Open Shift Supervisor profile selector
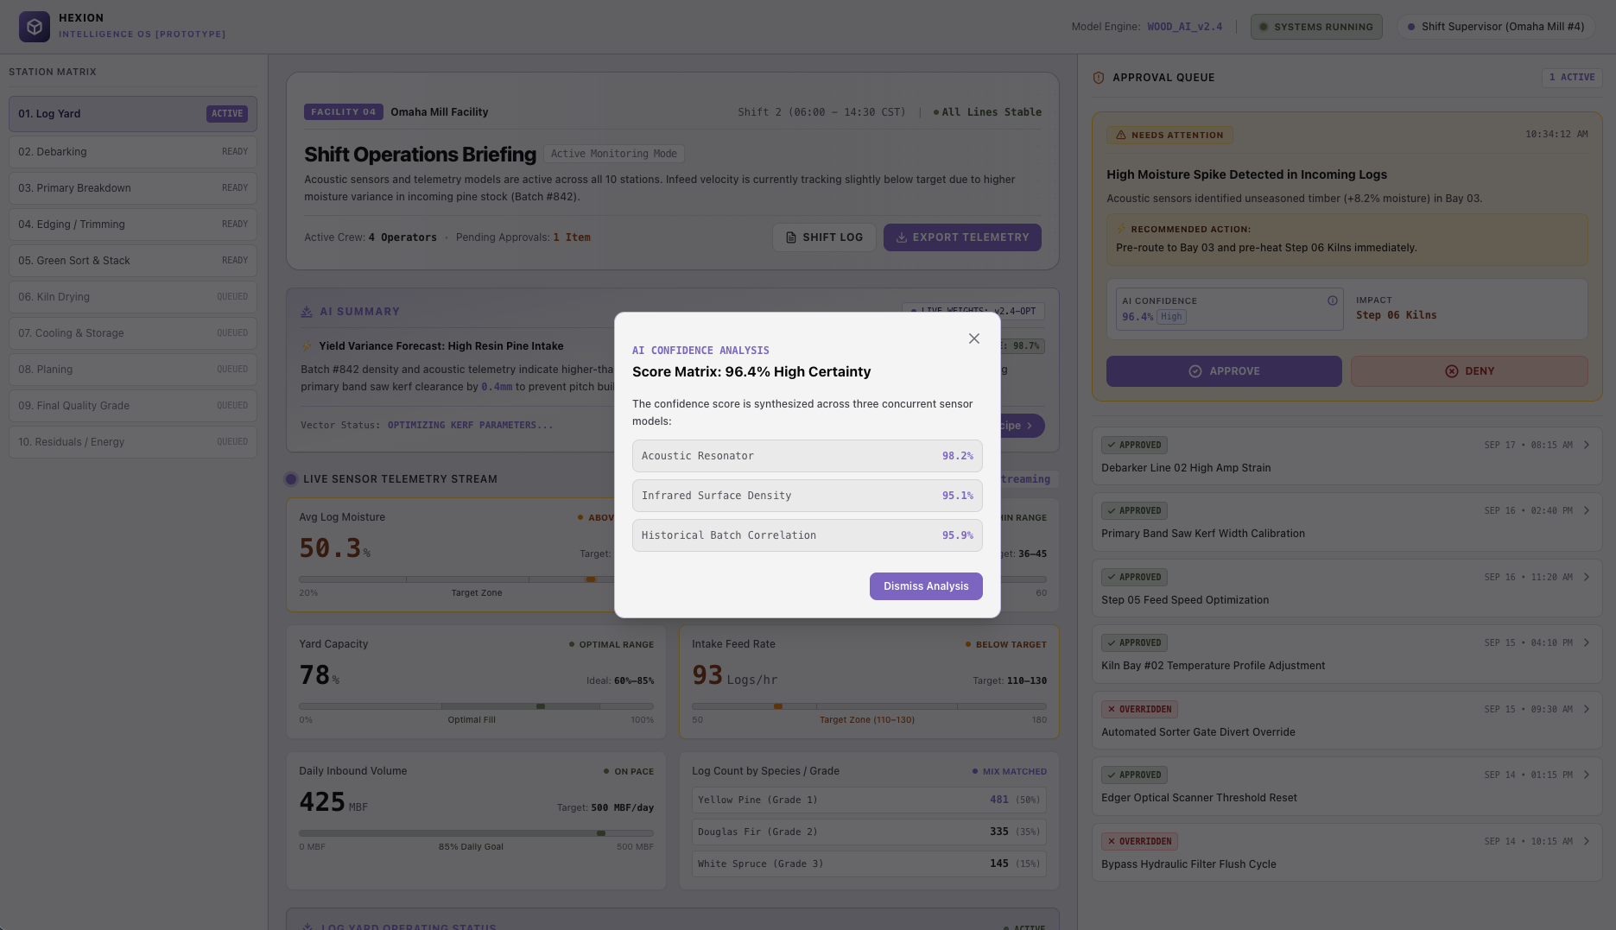 1495,27
